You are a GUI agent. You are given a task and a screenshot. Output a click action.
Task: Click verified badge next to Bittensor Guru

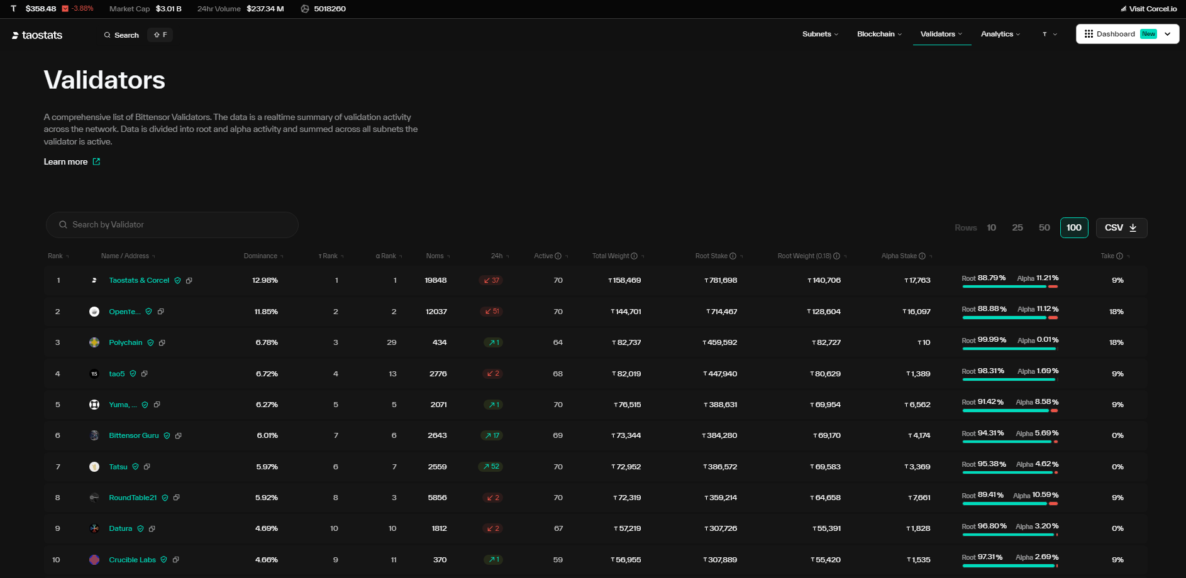click(x=167, y=436)
